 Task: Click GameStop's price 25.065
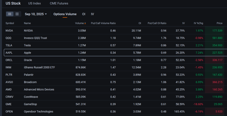[218, 104]
